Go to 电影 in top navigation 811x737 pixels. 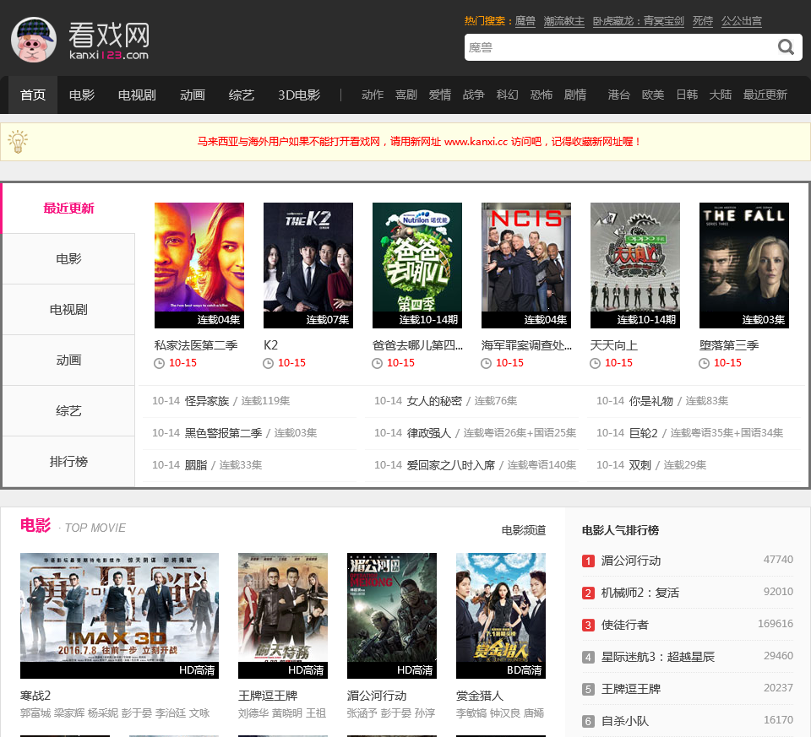point(82,95)
